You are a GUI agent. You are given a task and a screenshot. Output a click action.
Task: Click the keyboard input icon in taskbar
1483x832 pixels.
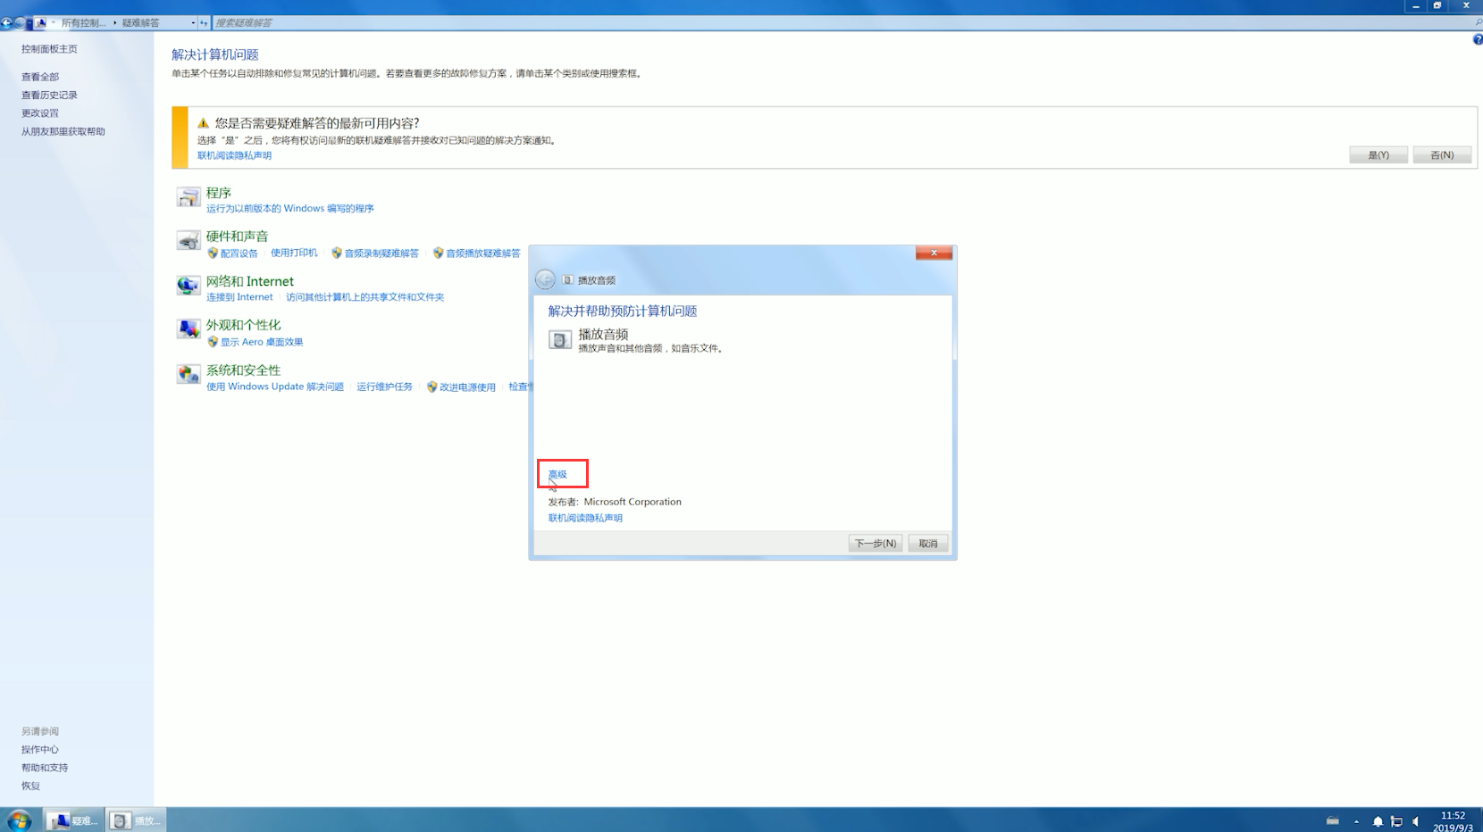(x=1332, y=820)
